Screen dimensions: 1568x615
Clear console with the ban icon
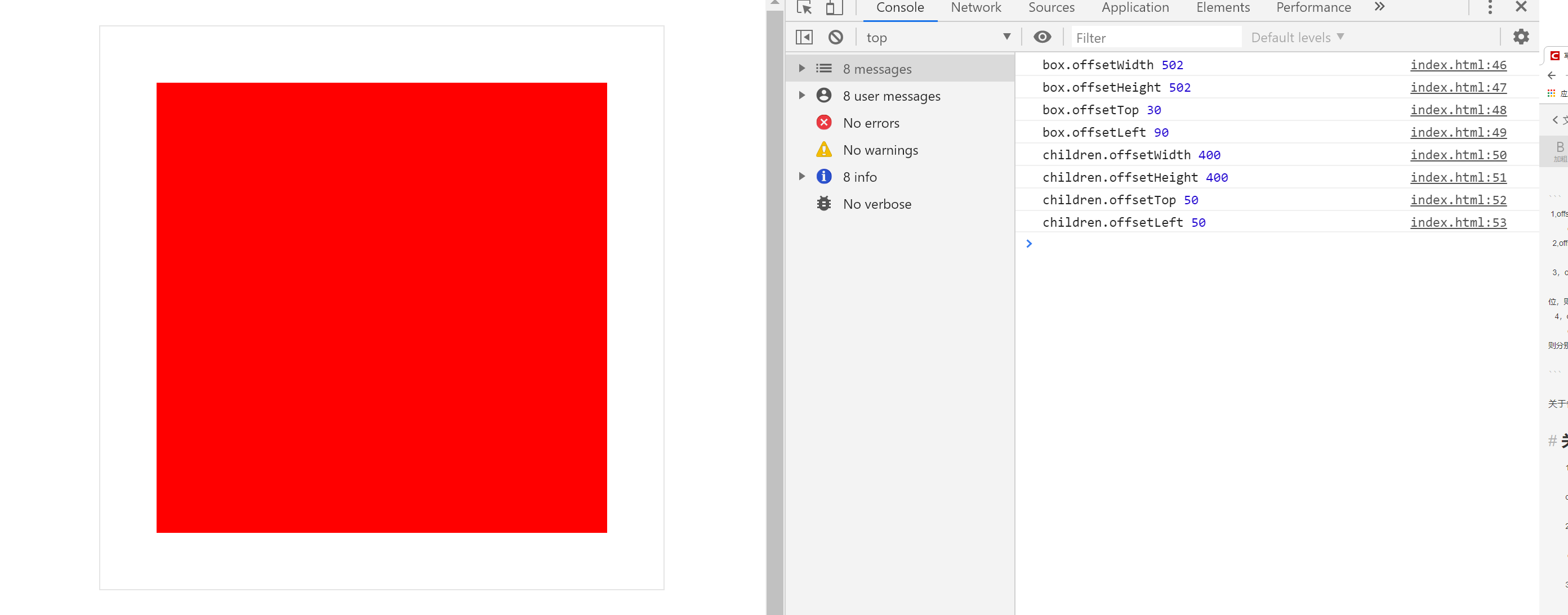tap(836, 37)
